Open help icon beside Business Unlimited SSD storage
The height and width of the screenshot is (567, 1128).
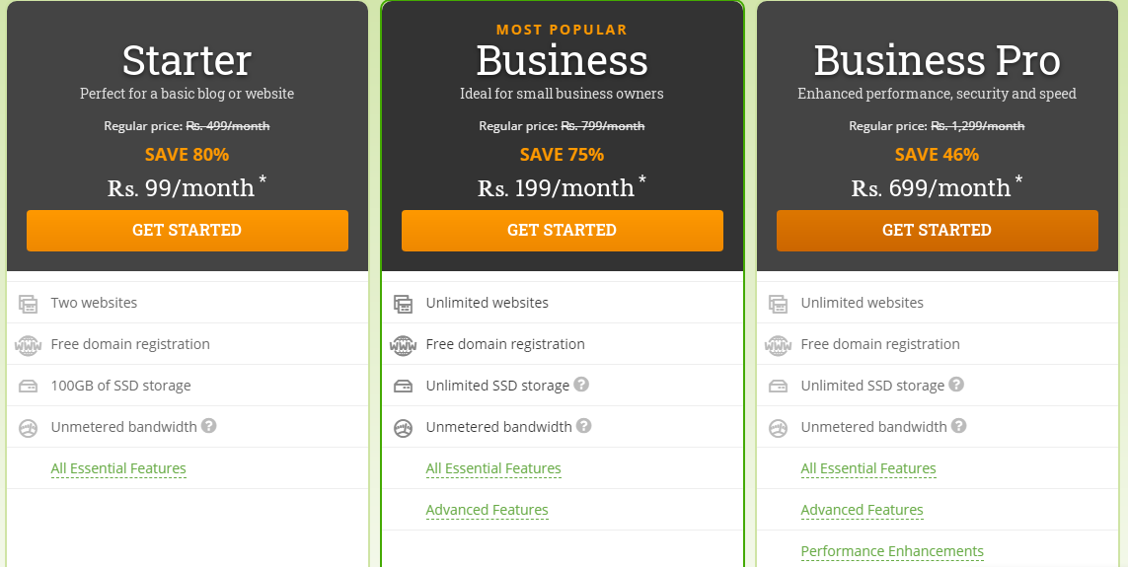point(581,385)
